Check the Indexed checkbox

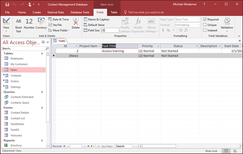[205, 30]
